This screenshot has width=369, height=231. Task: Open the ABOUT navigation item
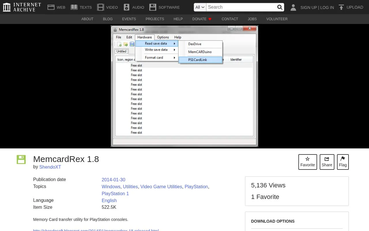click(87, 19)
